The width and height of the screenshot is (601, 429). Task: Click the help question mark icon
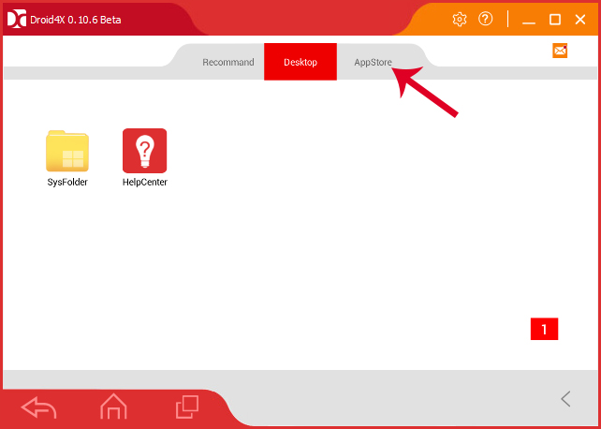[x=485, y=19]
